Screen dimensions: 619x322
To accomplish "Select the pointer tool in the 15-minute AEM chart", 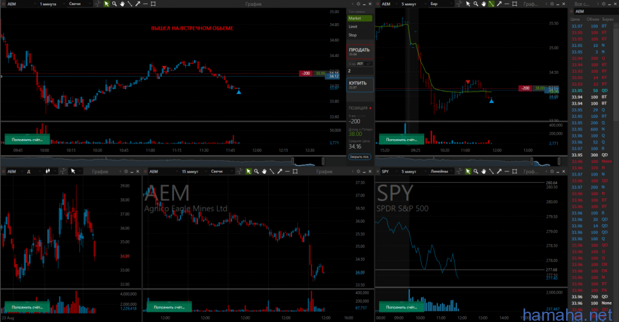I will pyautogui.click(x=249, y=171).
